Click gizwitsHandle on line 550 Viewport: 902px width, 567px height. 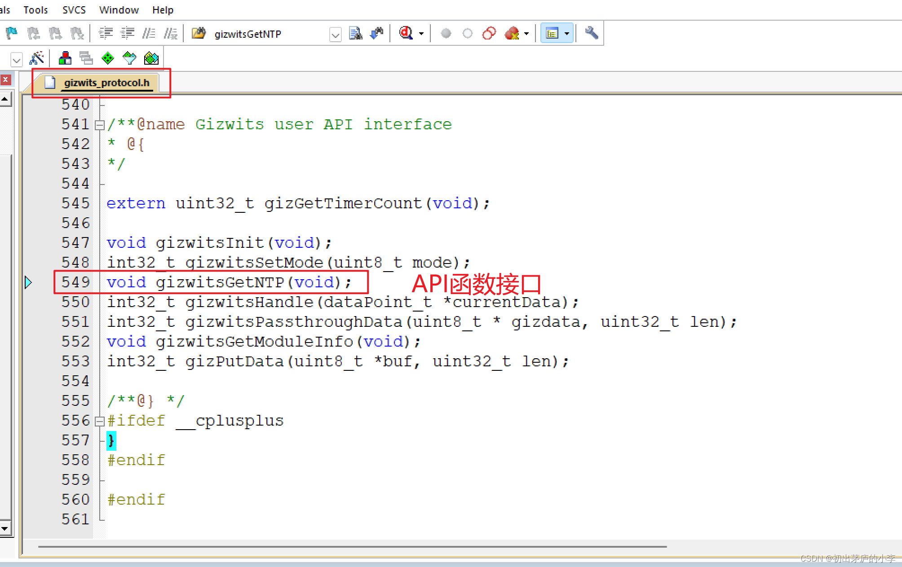coord(249,302)
